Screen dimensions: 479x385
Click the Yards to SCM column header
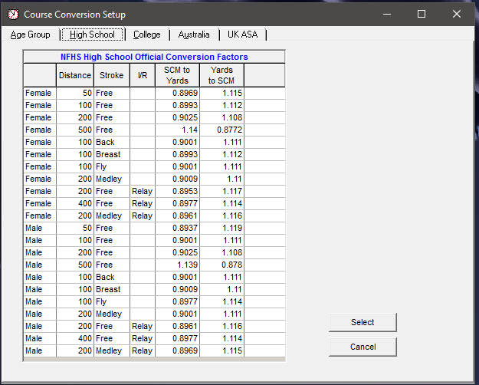[x=221, y=75]
